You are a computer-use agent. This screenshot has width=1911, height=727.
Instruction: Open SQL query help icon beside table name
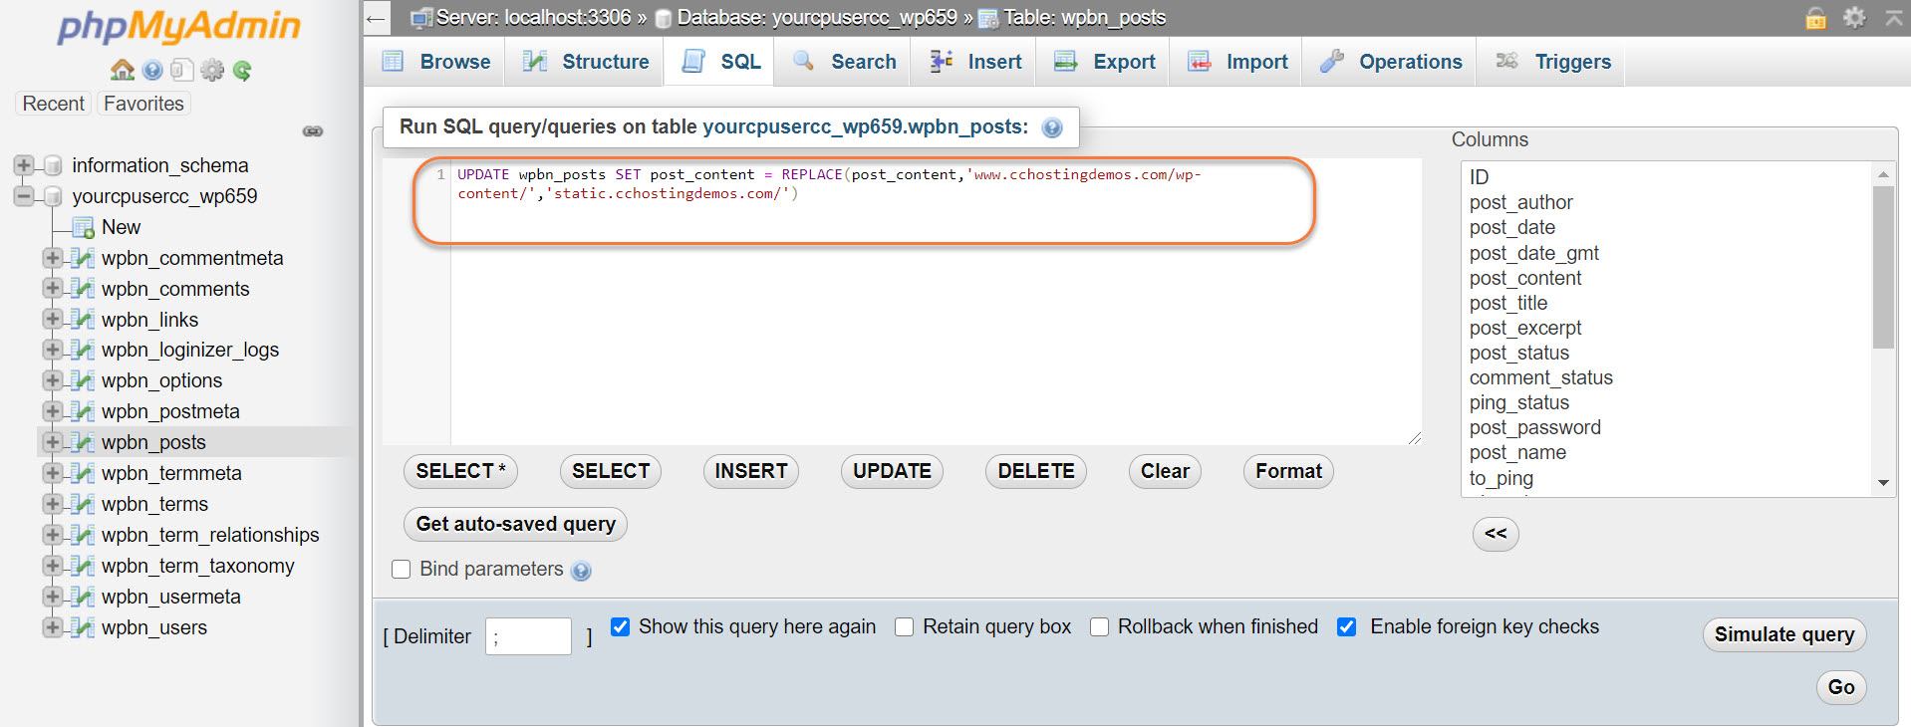pyautogui.click(x=1052, y=127)
